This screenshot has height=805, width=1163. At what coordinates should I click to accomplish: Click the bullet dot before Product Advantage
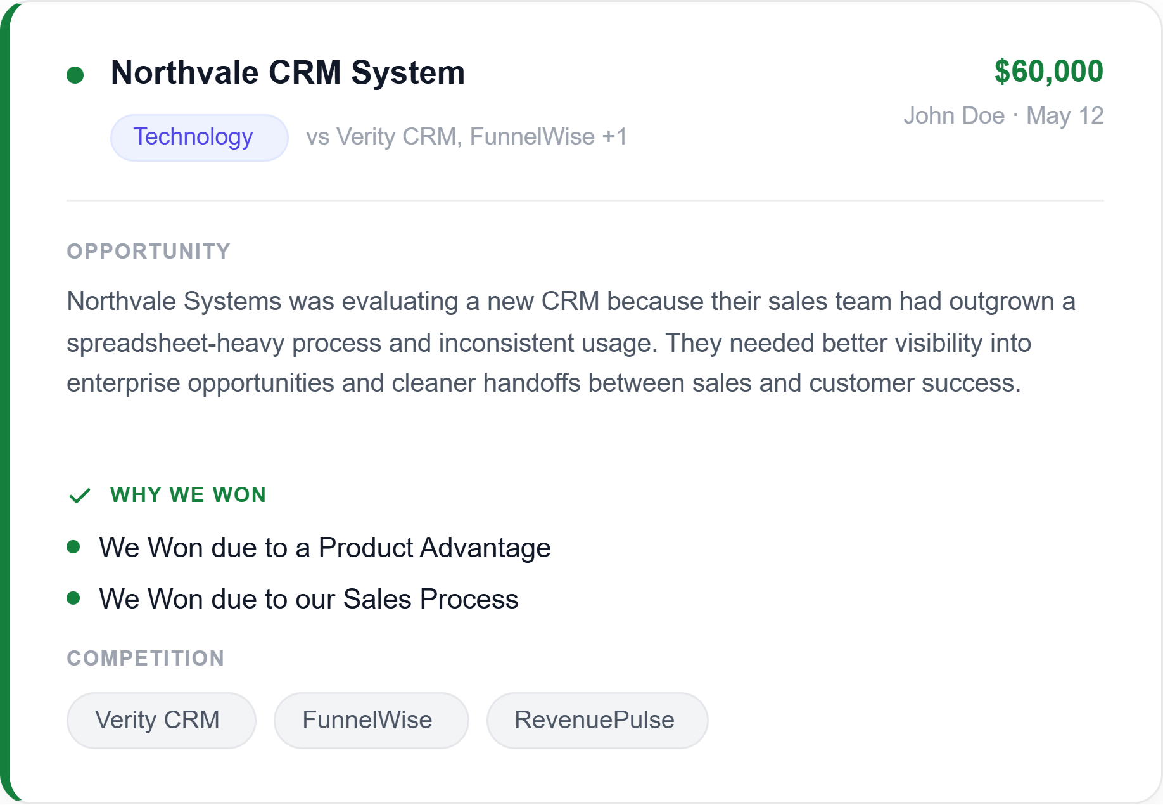[73, 546]
